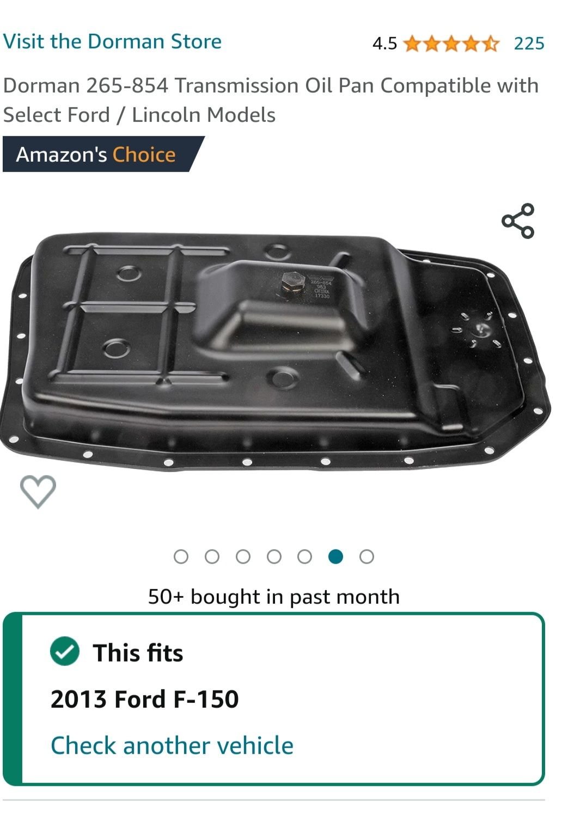Viewport: 568px width, 814px height.
Task: Open the star rating breakdown
Action: click(x=451, y=43)
